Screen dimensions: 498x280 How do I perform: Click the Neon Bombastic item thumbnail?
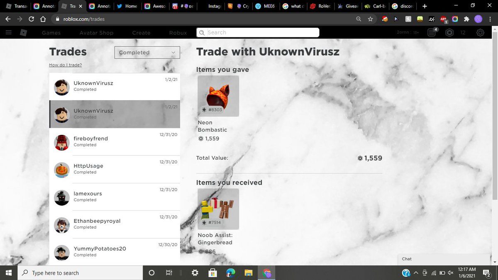pos(218,96)
